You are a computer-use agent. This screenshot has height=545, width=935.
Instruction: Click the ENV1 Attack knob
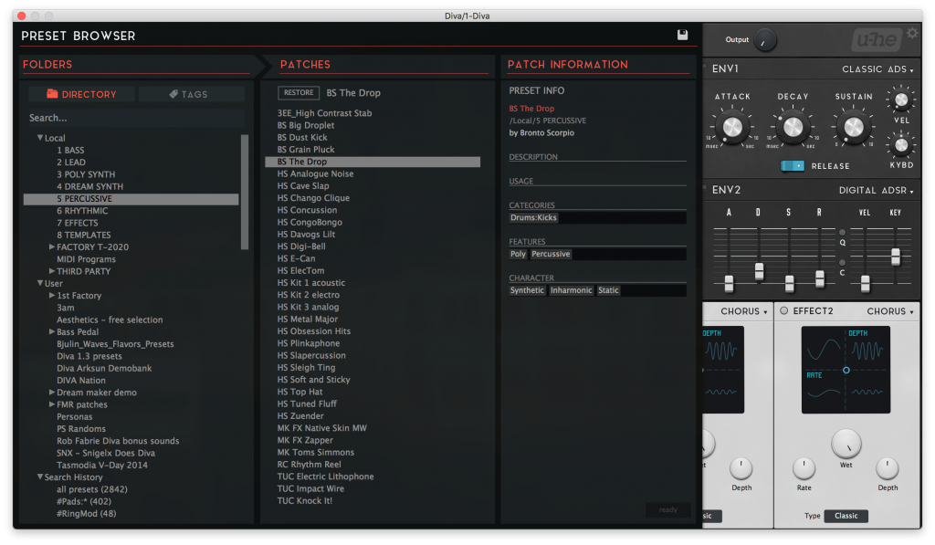[732, 128]
